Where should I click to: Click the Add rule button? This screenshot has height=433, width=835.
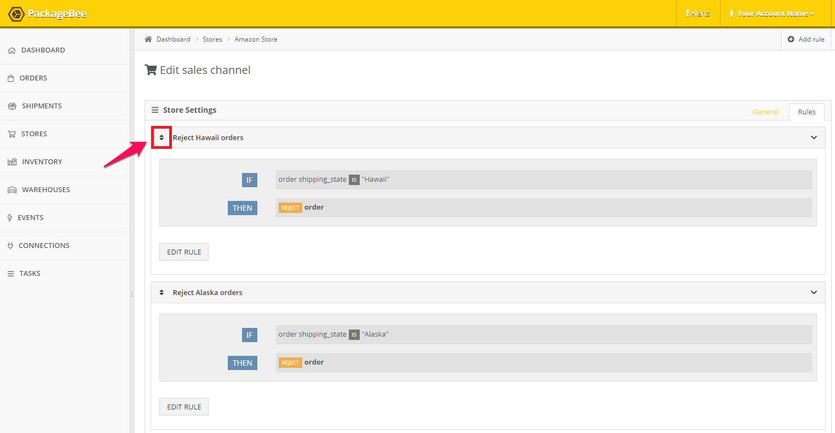click(x=806, y=39)
